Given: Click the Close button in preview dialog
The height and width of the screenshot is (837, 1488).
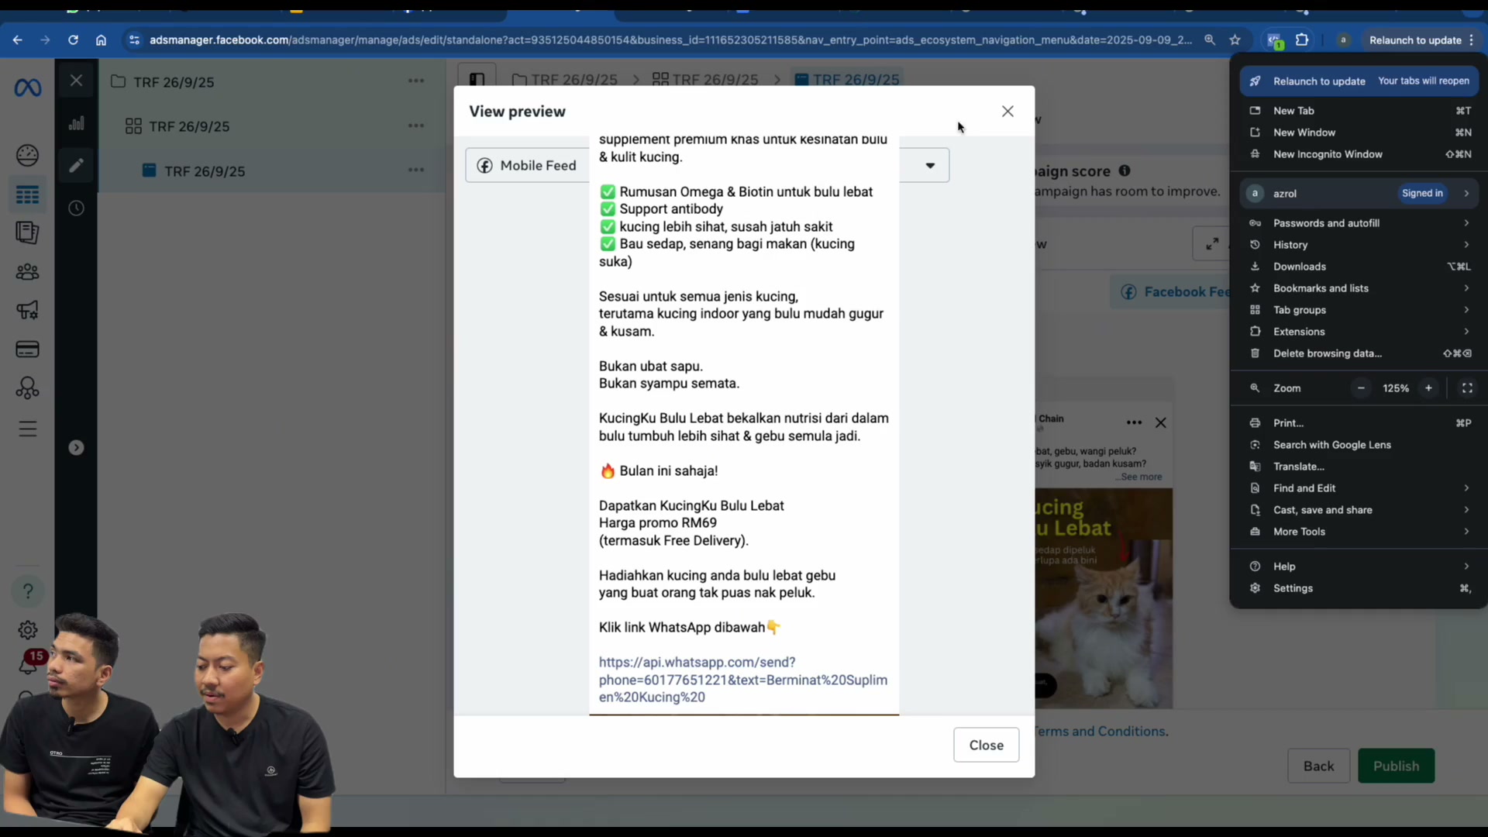Looking at the screenshot, I should (x=986, y=745).
